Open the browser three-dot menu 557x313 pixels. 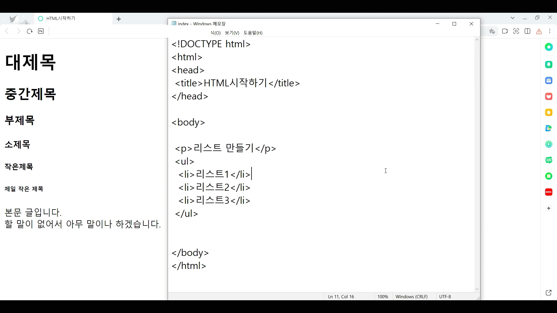(x=550, y=31)
